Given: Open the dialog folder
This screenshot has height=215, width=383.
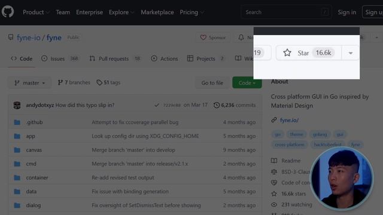Looking at the screenshot, I should [x=34, y=205].
